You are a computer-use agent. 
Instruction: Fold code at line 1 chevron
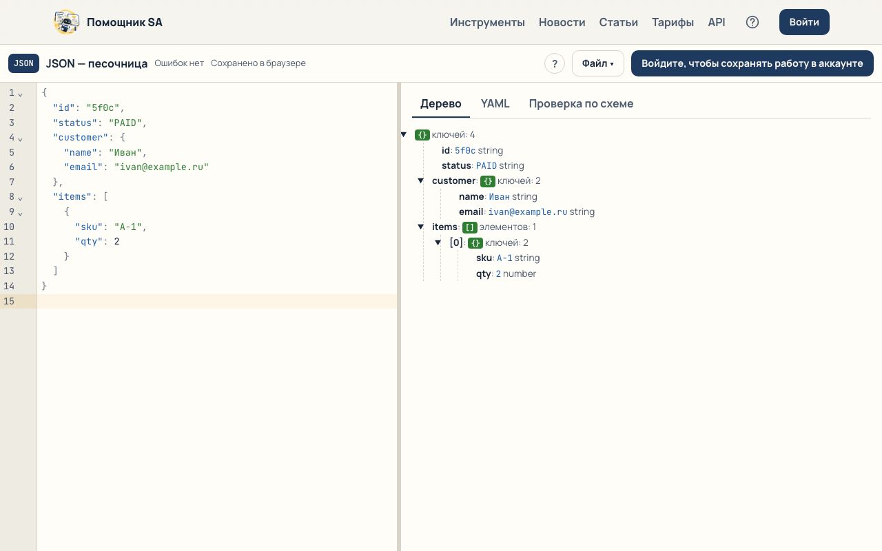click(20, 94)
